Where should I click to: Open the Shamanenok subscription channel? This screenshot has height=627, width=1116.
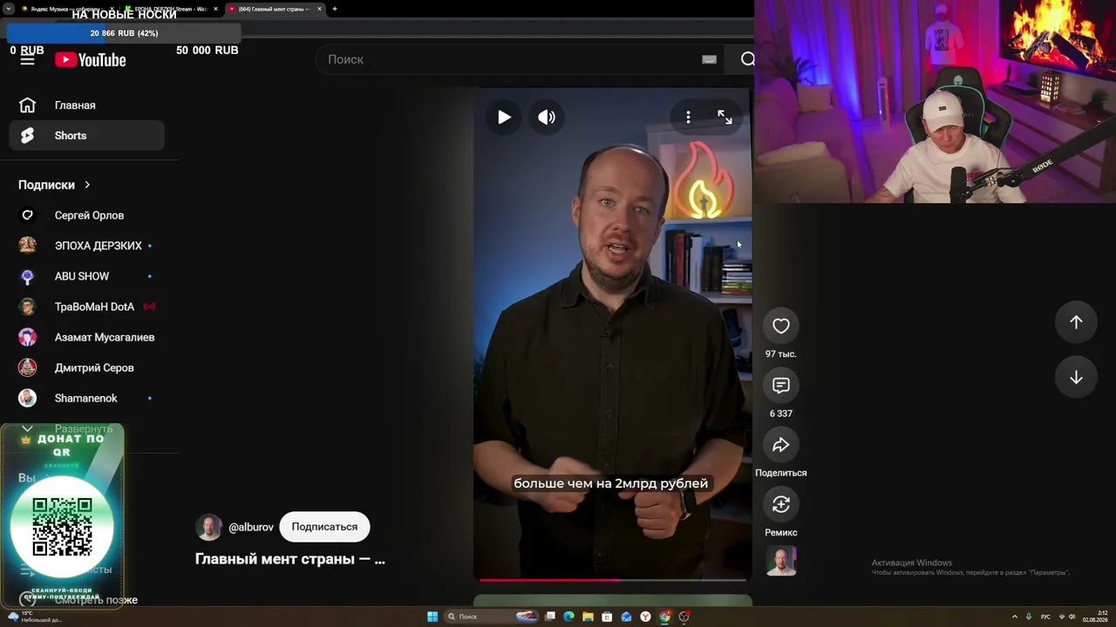86,398
